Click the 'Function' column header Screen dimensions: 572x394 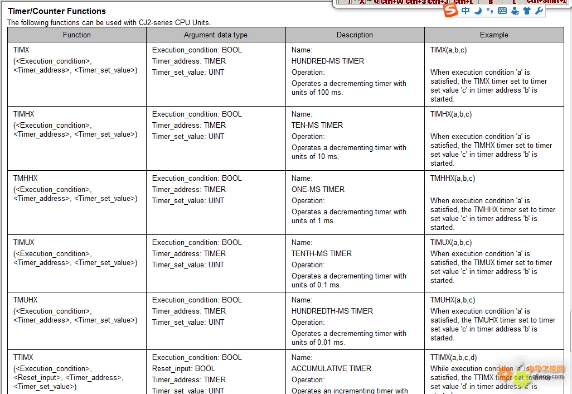(x=76, y=35)
